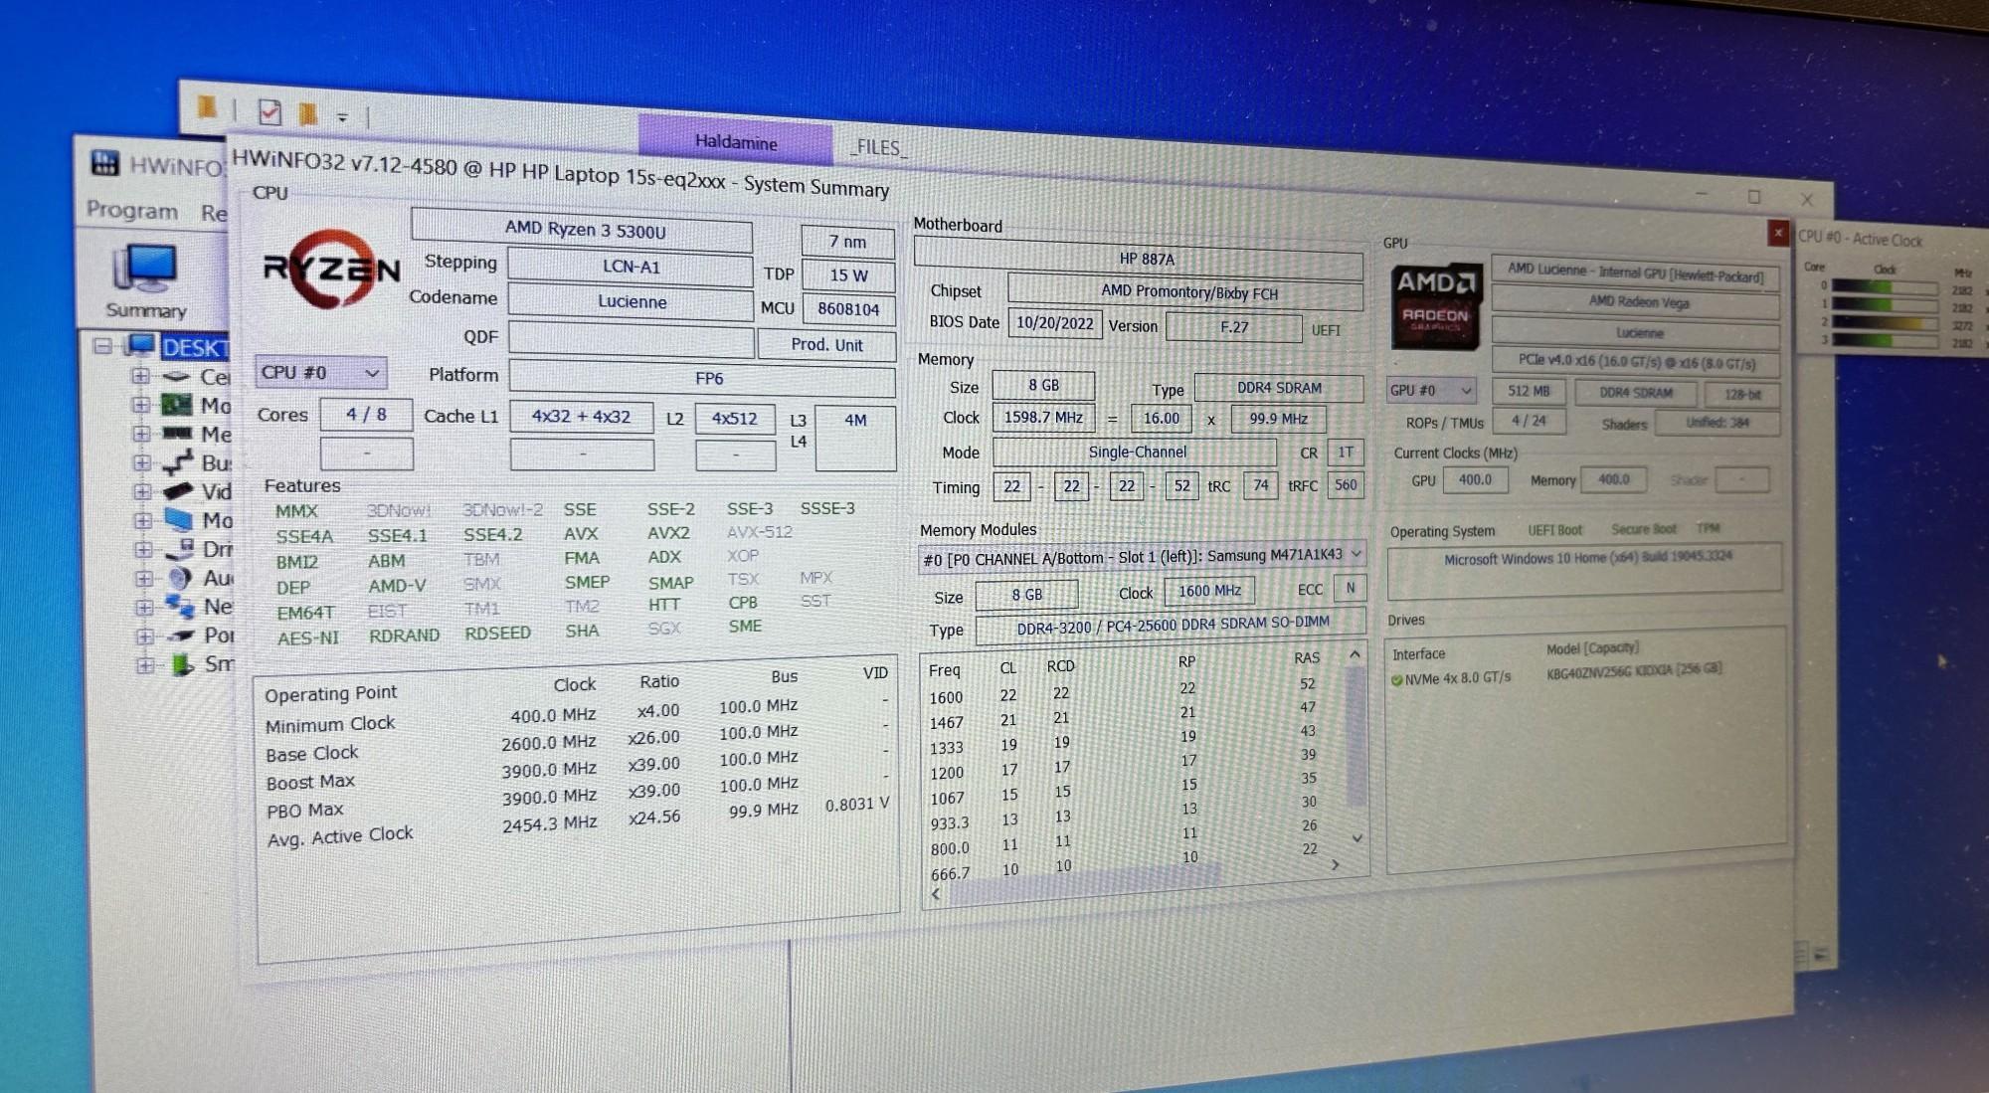Screen dimensions: 1989x1093
Task: Click the checkmark properties icon in Explorer toolbar
Action: (270, 111)
